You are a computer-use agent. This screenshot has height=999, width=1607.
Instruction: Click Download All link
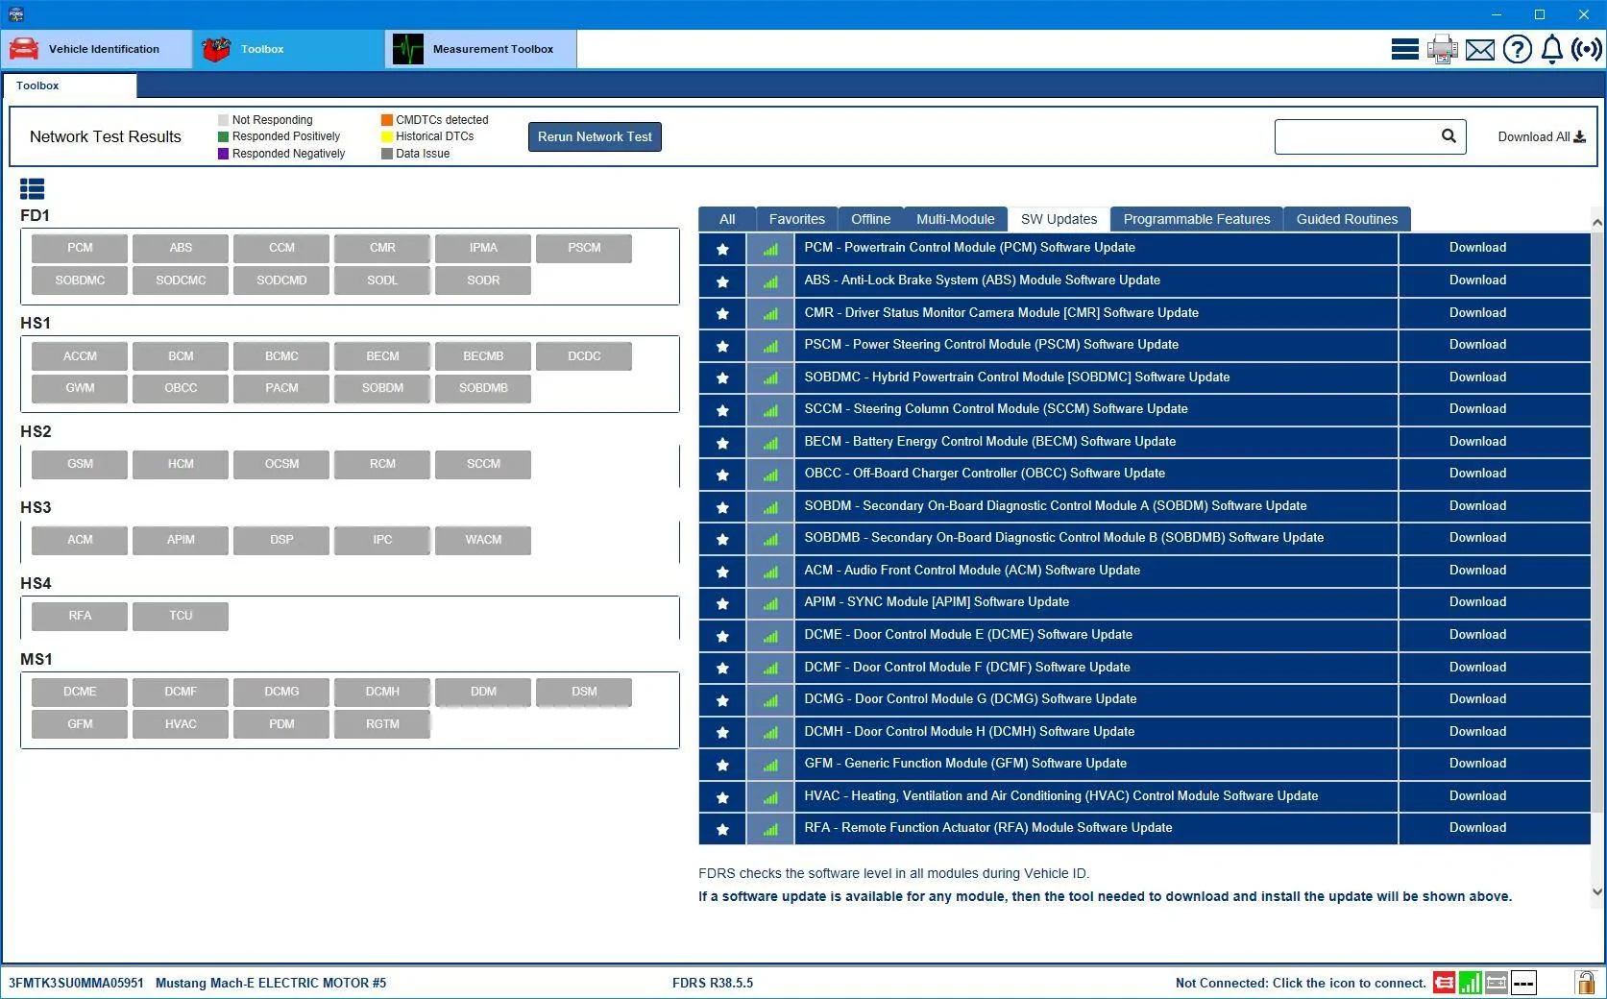(x=1542, y=136)
